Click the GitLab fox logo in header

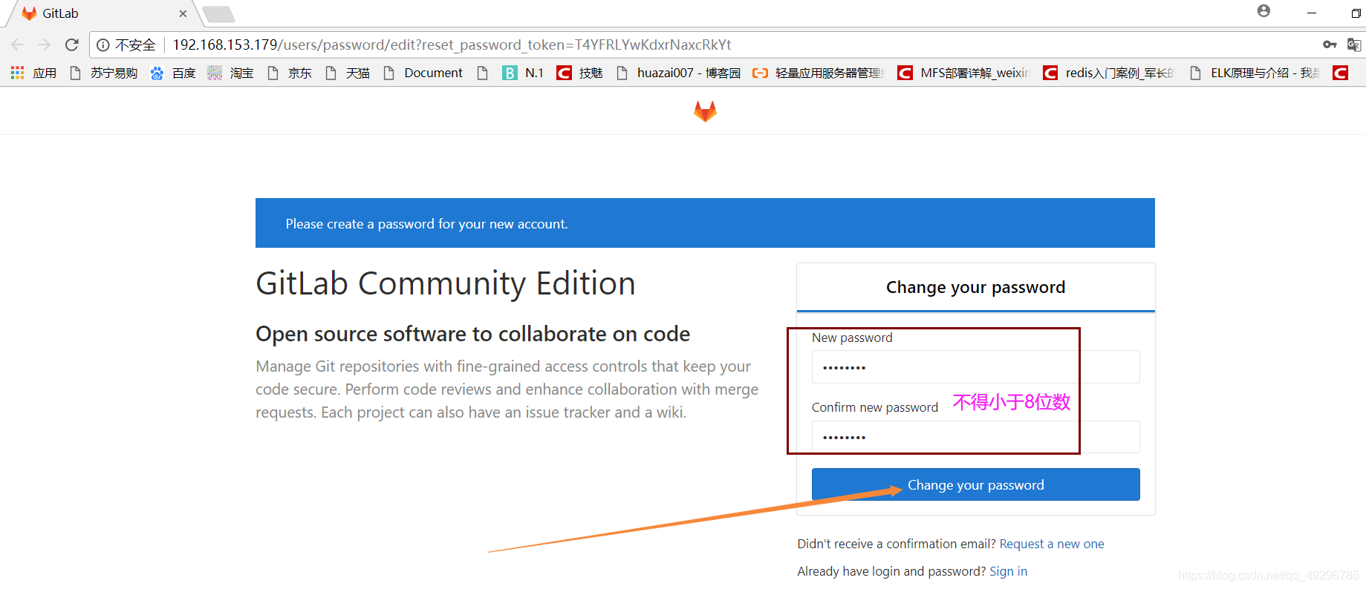pos(705,111)
